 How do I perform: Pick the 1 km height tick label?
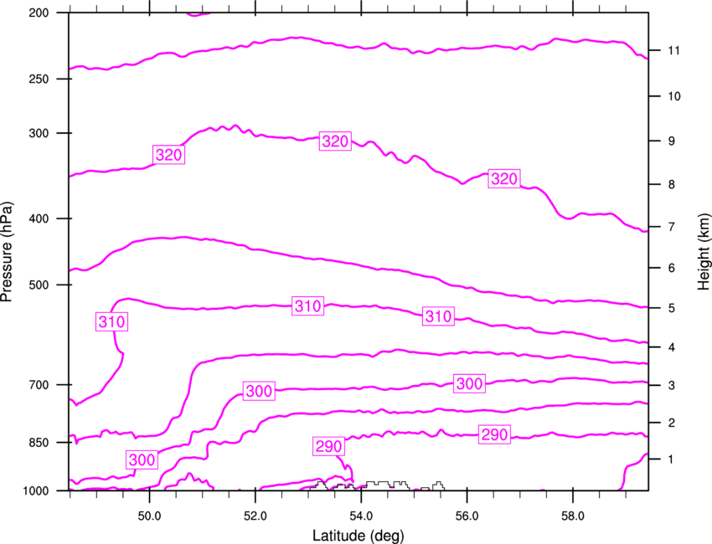[x=672, y=459]
